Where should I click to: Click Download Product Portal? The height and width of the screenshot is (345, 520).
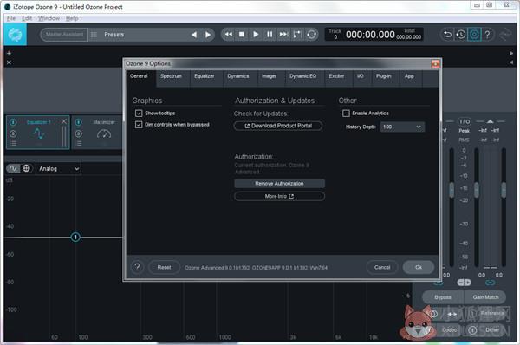(278, 126)
